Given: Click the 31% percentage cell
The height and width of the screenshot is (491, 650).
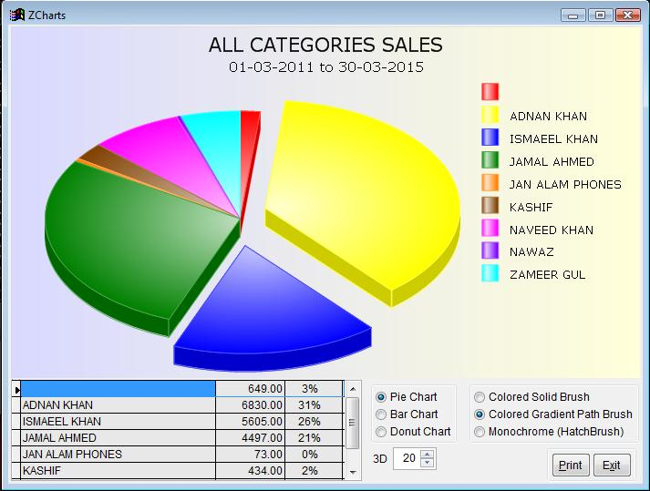Looking at the screenshot, I should (x=315, y=405).
